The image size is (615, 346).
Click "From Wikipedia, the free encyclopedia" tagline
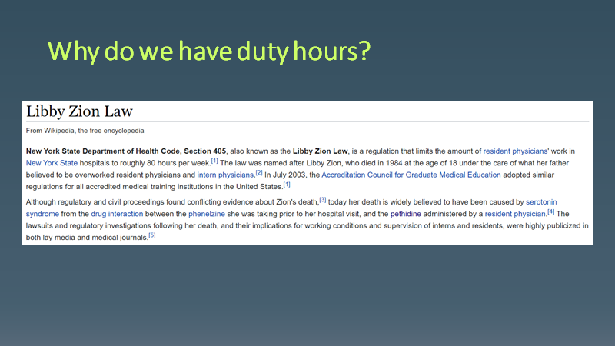[x=85, y=131]
